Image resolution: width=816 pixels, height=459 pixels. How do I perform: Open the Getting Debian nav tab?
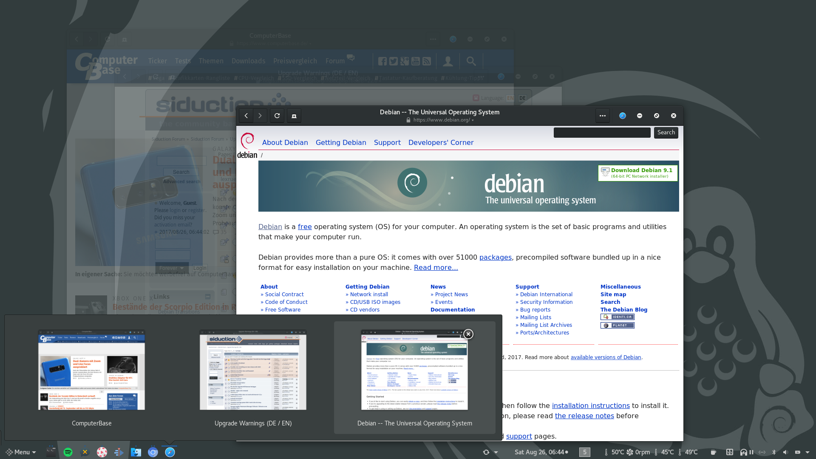(341, 142)
